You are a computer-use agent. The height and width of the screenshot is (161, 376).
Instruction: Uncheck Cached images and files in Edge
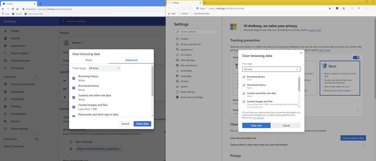pyautogui.click(x=244, y=101)
